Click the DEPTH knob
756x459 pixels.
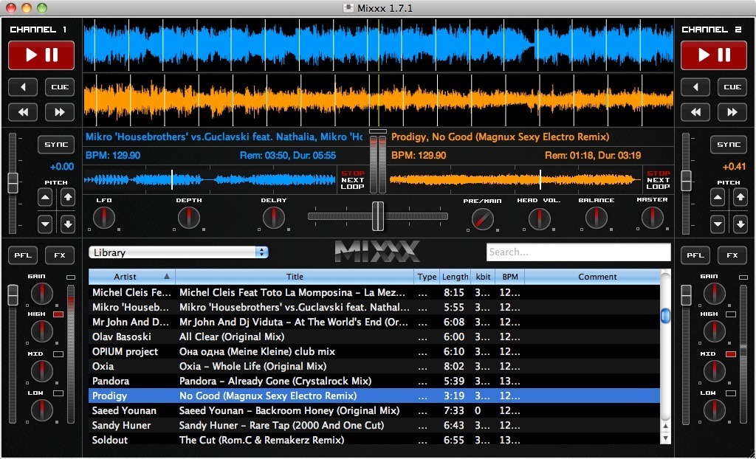(x=188, y=218)
